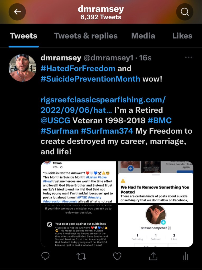Share the tweet via upload icon
This screenshot has height=270, width=202.
(153, 256)
